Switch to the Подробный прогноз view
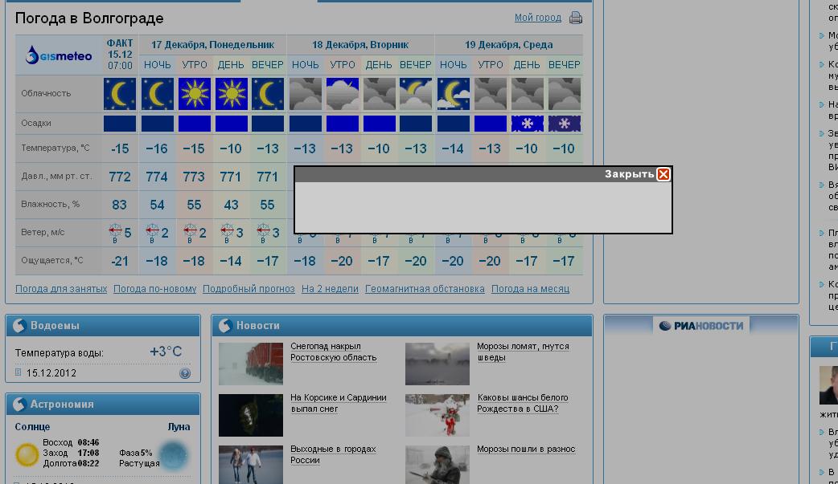 pyautogui.click(x=249, y=289)
